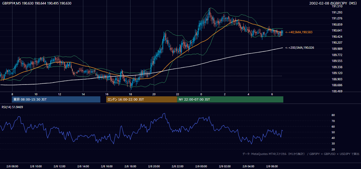Click the 190.641 price axis label

click(x=337, y=31)
